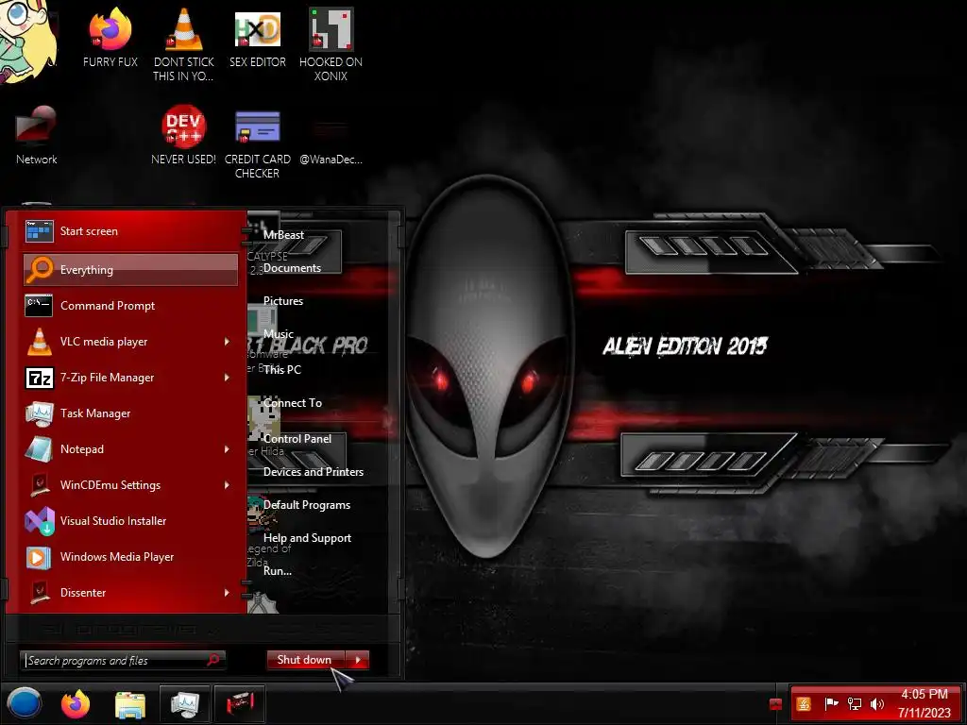Open the Network desktop icon

(x=37, y=136)
